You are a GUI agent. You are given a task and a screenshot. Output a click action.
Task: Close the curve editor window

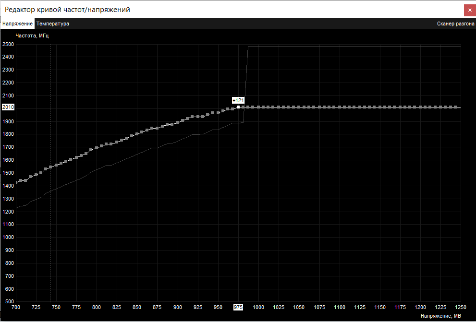point(470,10)
